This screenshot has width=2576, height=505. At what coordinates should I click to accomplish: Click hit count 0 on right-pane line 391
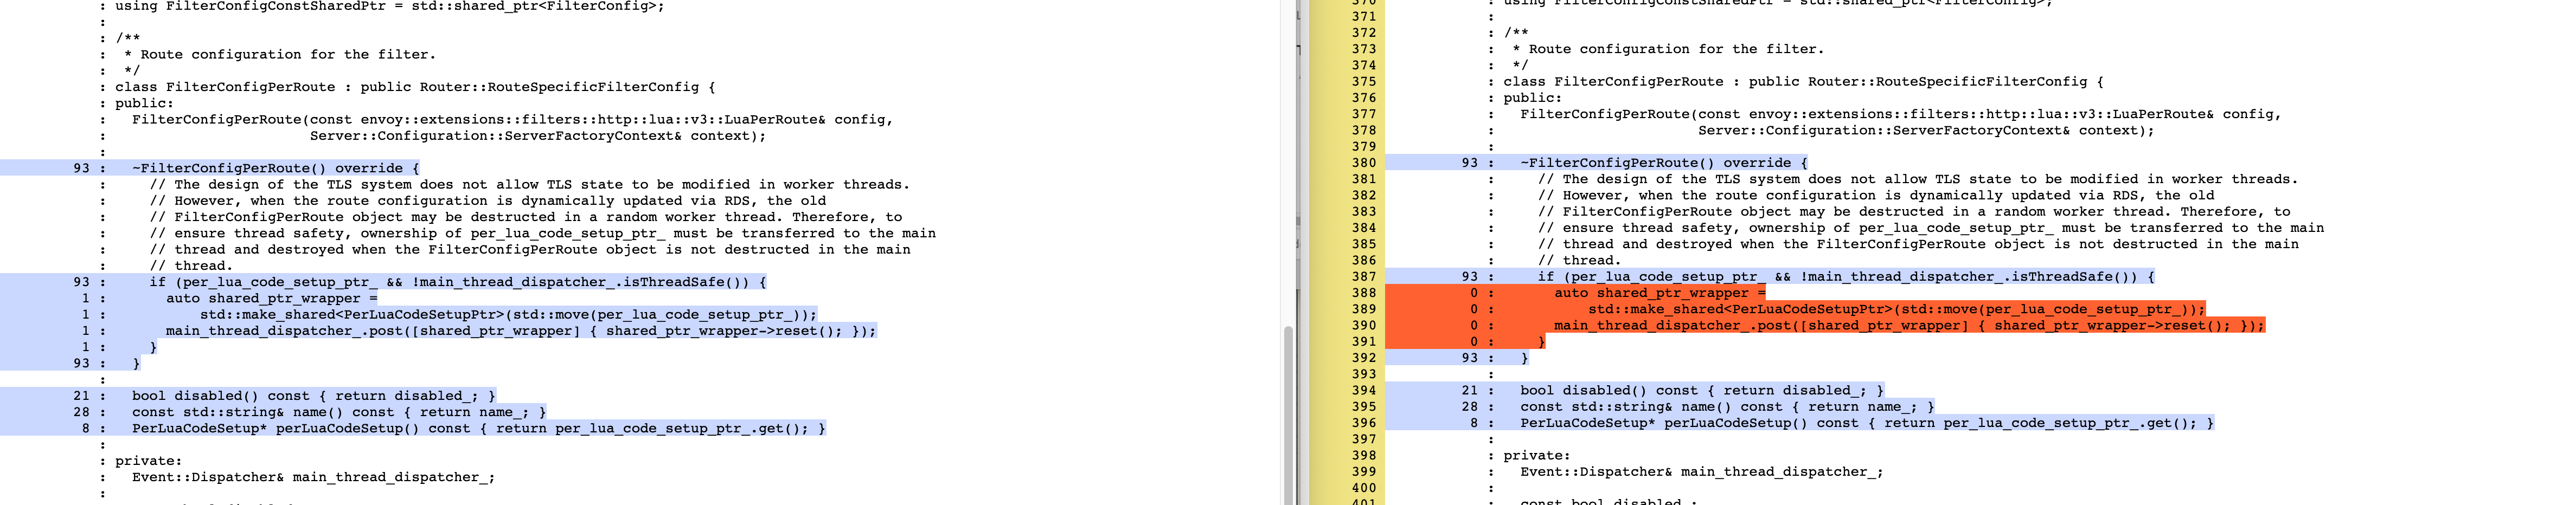point(1474,342)
